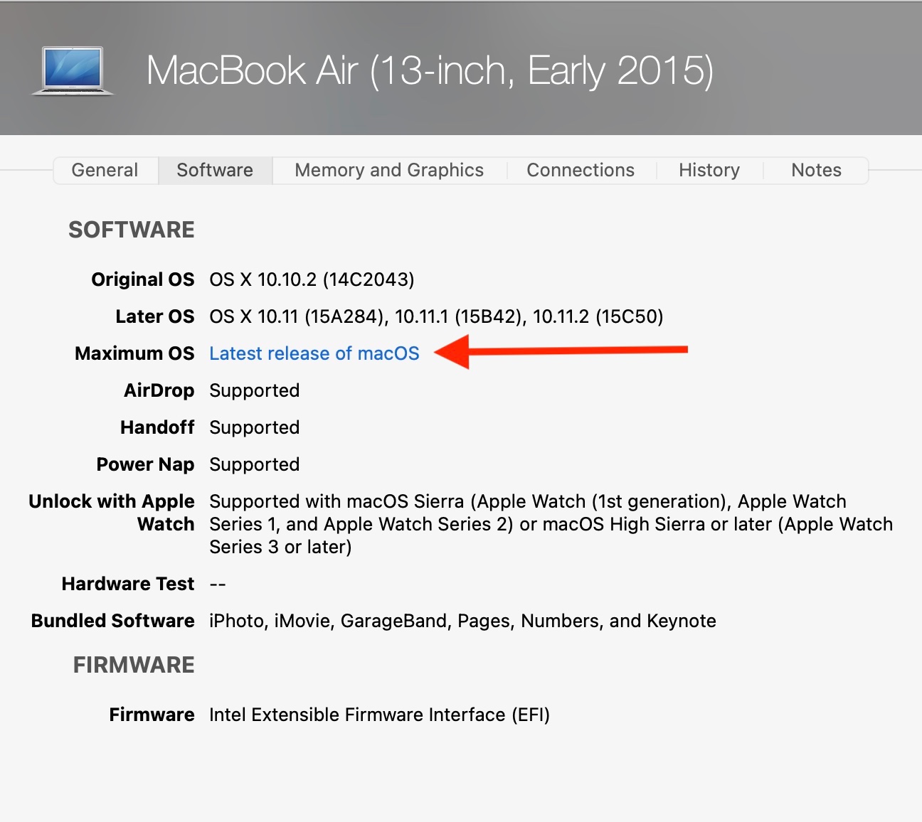
Task: Click the Later OS version list text
Action: 436,316
